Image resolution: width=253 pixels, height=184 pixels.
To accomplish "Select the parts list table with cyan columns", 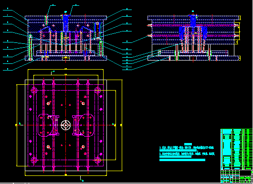I will point(236,149).
